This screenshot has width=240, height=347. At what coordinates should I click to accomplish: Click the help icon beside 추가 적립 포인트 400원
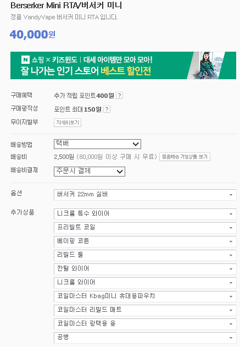pos(119,96)
